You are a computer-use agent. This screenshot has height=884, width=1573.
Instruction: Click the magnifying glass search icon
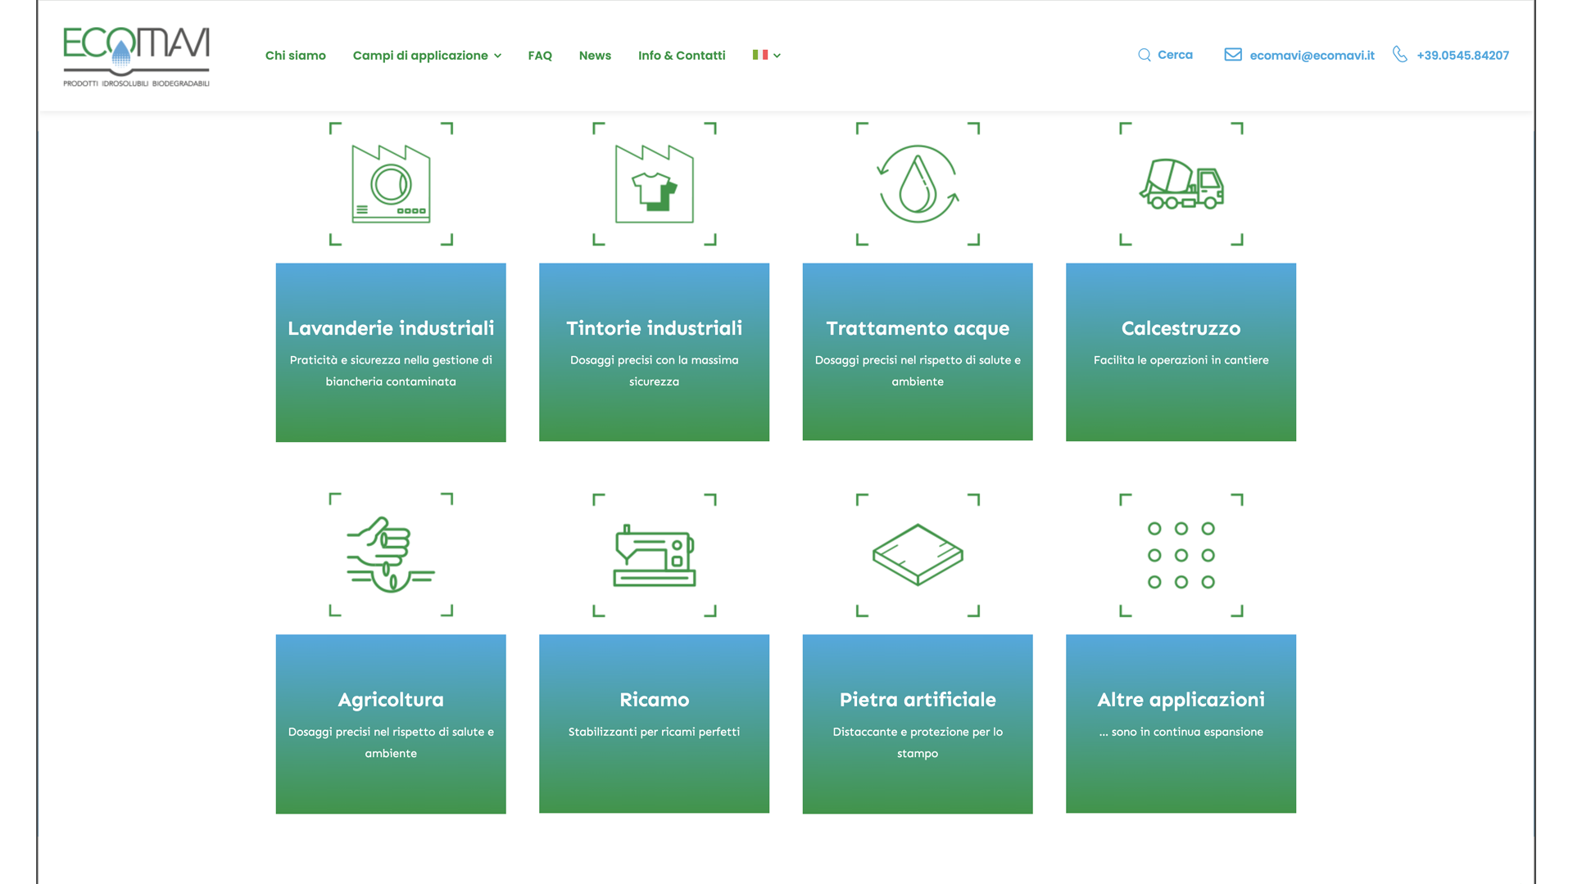coord(1144,55)
